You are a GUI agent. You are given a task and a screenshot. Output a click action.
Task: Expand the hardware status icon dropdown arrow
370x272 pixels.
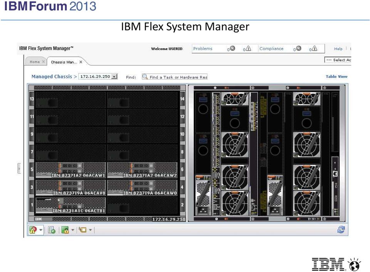(40, 230)
